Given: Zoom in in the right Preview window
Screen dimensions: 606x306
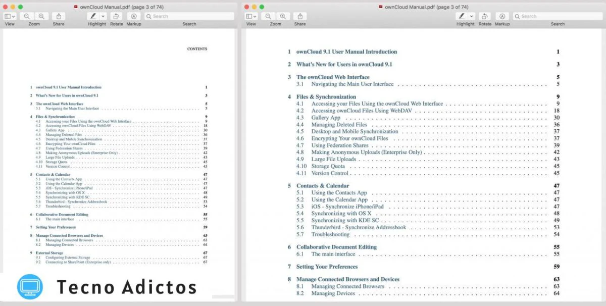Looking at the screenshot, I should click(282, 16).
